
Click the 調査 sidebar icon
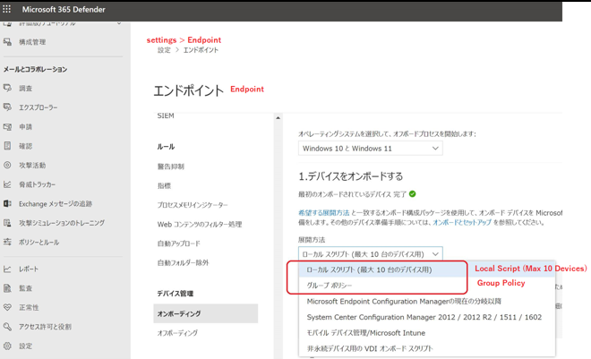[x=7, y=88]
